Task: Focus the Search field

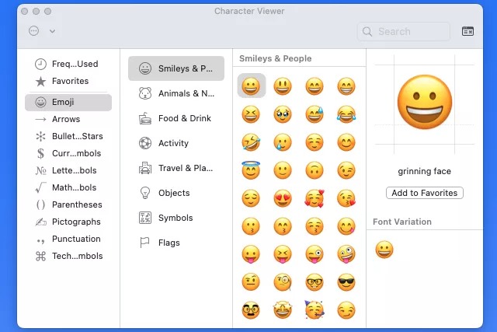Action: 404,31
